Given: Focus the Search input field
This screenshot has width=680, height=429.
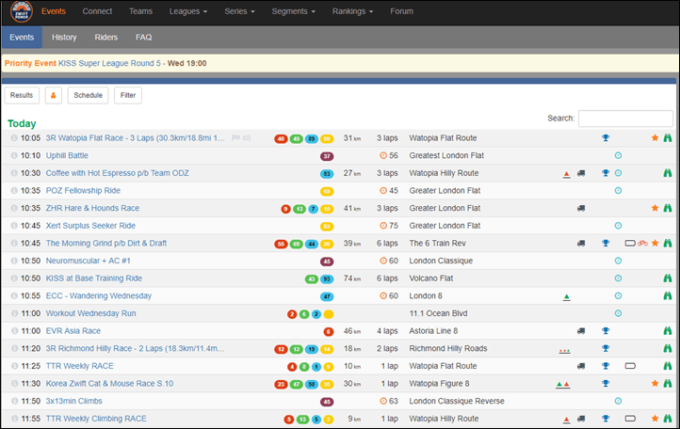Looking at the screenshot, I should point(625,119).
